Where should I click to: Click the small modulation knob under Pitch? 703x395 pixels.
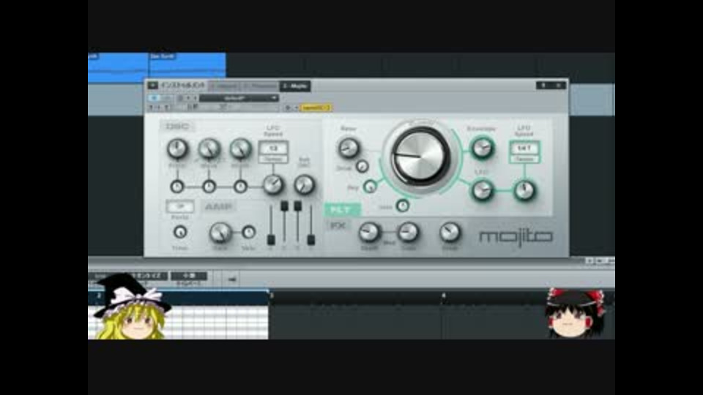177,187
